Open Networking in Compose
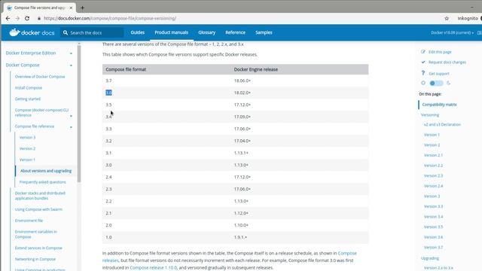 pyautogui.click(x=35, y=259)
